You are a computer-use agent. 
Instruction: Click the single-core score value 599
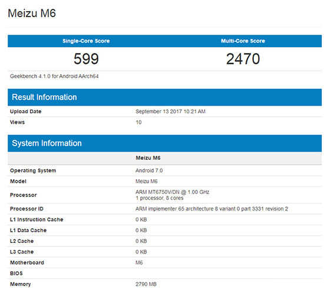pyautogui.click(x=86, y=59)
